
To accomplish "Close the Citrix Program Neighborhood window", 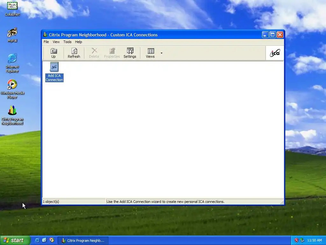I will (280, 35).
